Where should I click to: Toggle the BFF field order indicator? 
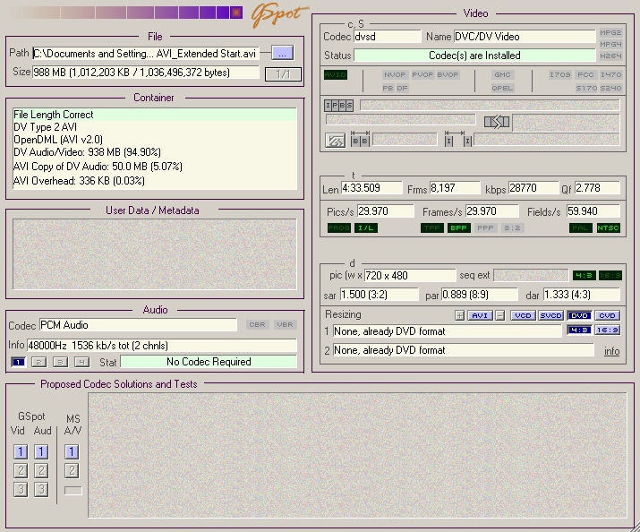tap(459, 227)
